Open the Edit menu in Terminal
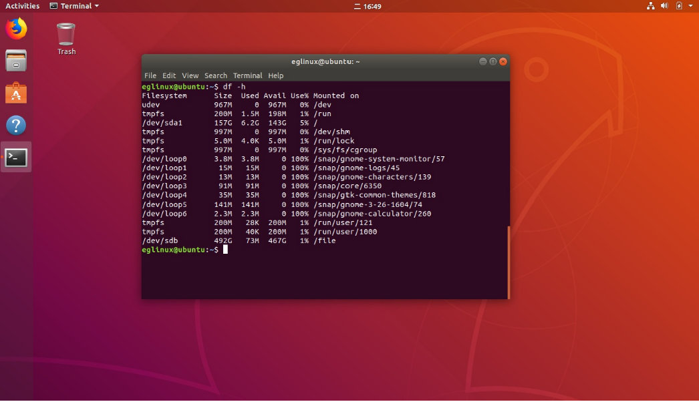This screenshot has width=699, height=402. [x=169, y=75]
